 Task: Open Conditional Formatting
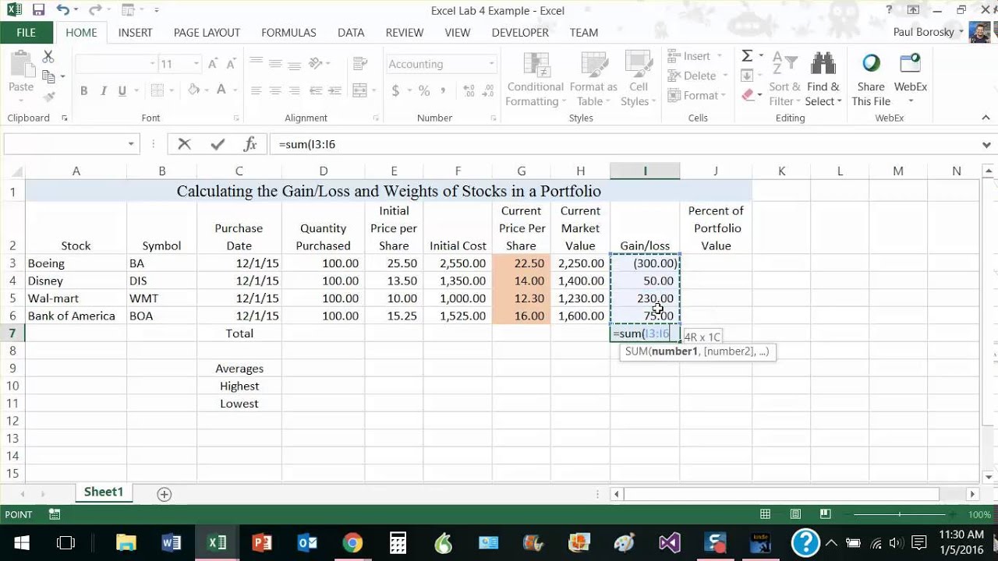[x=534, y=79]
